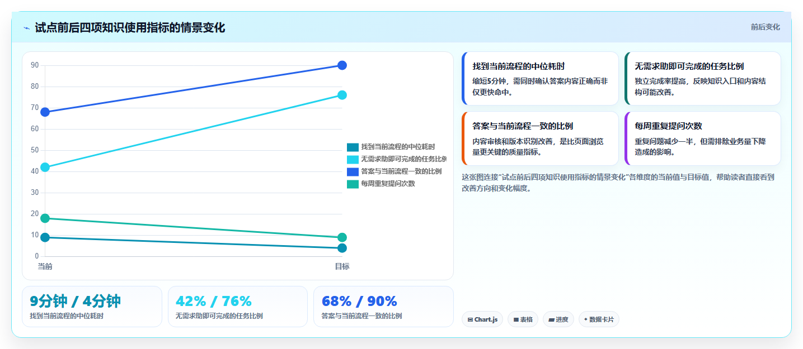
Task: Click the icon inside the 进度 chip
Action: click(551, 320)
